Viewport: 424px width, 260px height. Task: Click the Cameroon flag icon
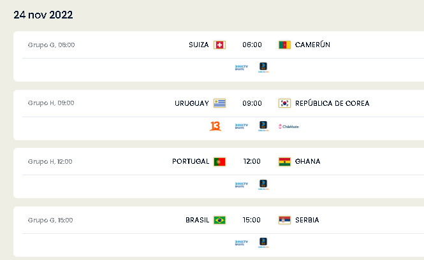tap(284, 45)
